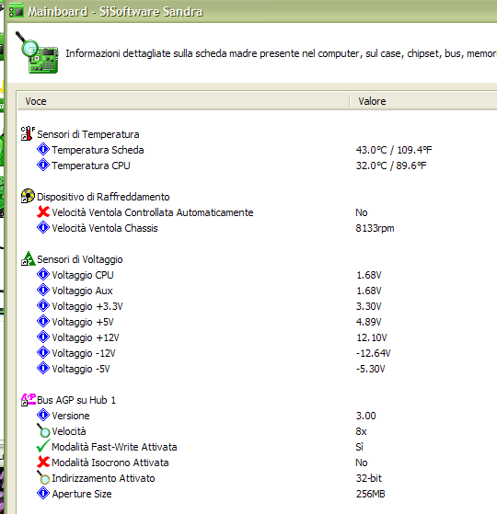Viewport: 497px width, 514px height.
Task: Click the magnifier icon beside Indirizzamento Attivato
Action: (x=43, y=477)
